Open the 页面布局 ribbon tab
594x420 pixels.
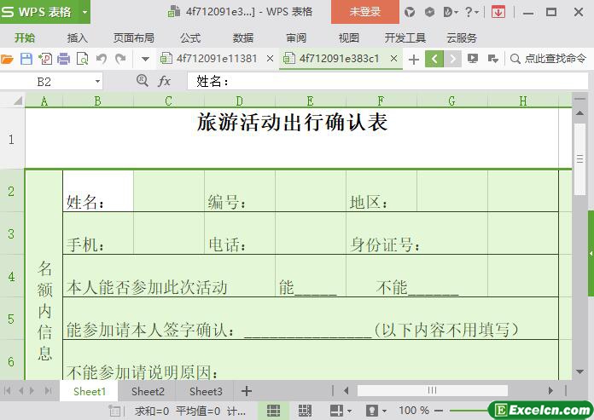tap(134, 37)
